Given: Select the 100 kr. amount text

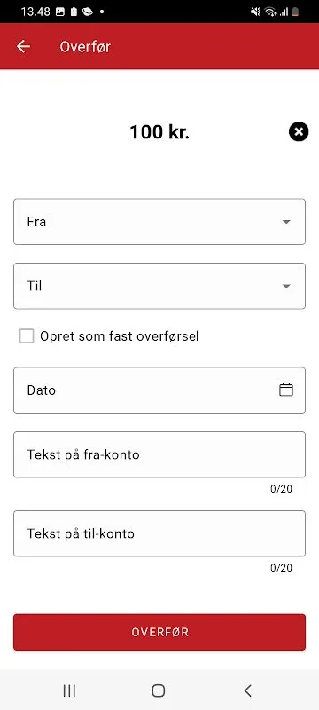Looking at the screenshot, I should tap(159, 132).
